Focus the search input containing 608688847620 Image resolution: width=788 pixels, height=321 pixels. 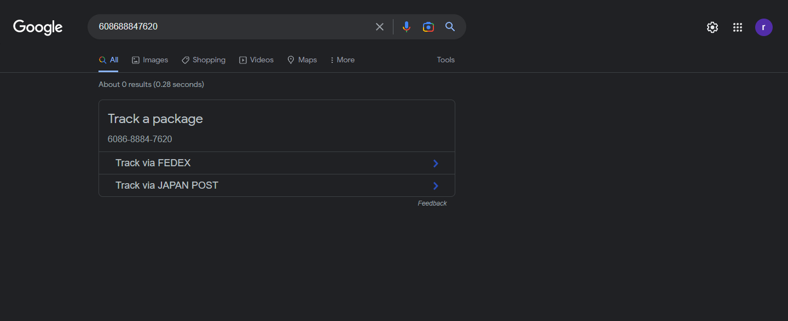[x=233, y=27]
